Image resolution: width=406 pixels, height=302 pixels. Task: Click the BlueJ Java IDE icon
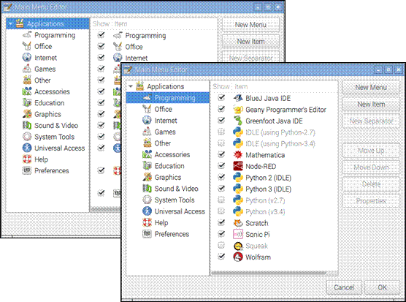[x=238, y=98]
